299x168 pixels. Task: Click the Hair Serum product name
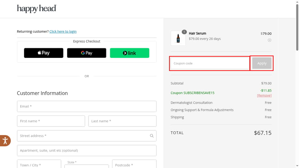(x=197, y=33)
